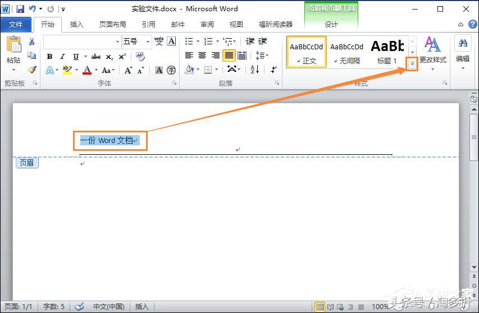479x313 pixels.
Task: Apply yellow text highlight color
Action: [67, 70]
